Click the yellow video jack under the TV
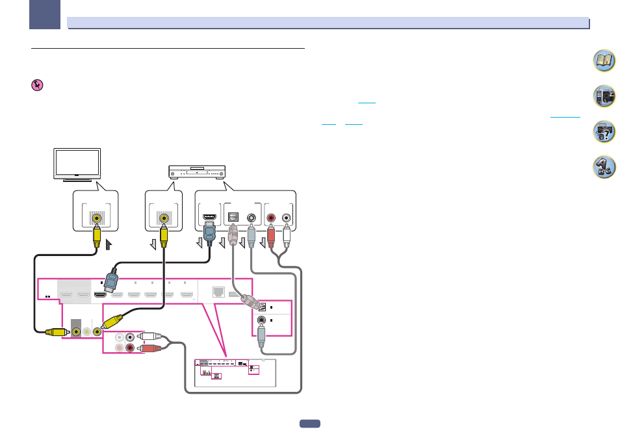The image size is (620, 438). [96, 218]
